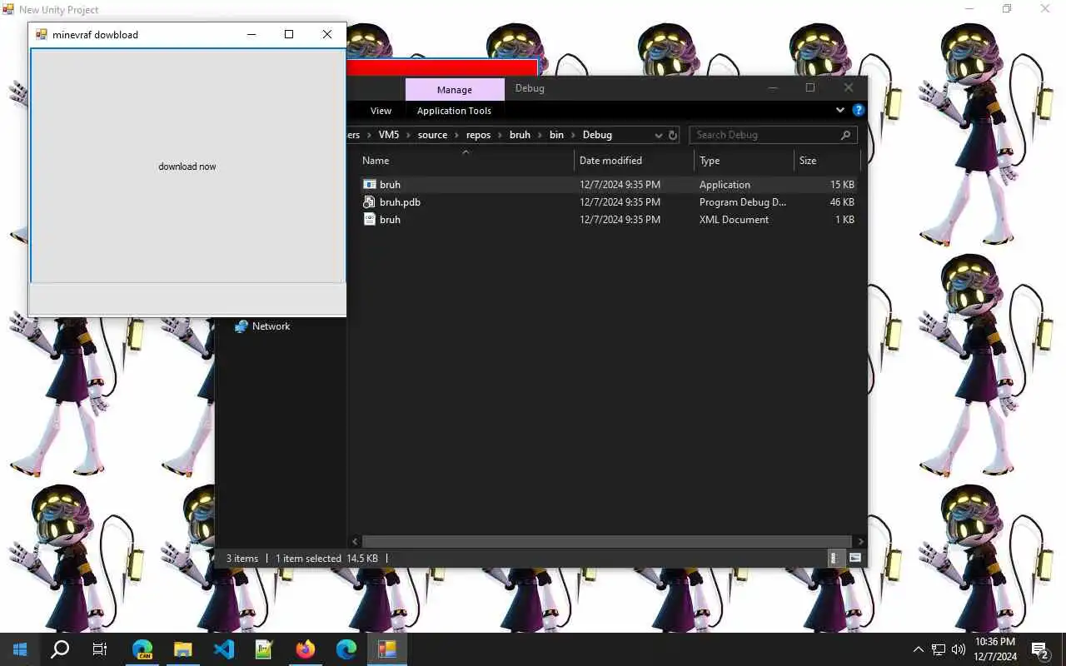Select the bruh XML Document icon
Screen dimensions: 1066x666
coord(370,219)
